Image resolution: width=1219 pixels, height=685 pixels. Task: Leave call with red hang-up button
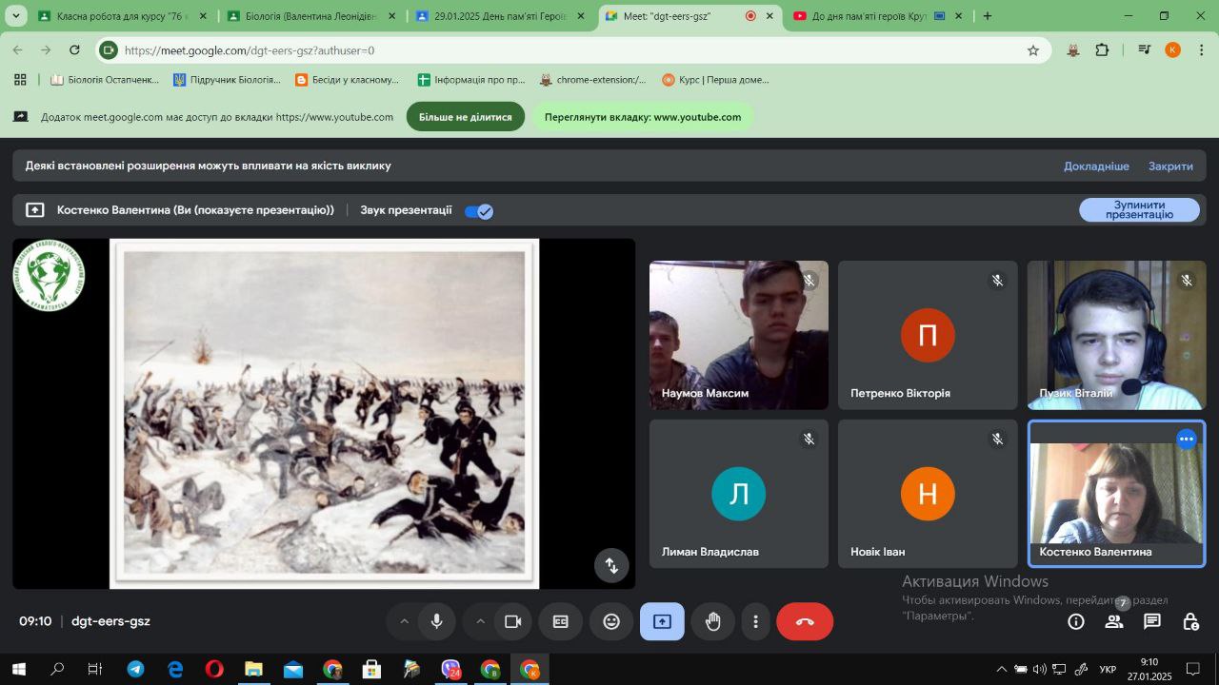pyautogui.click(x=805, y=621)
